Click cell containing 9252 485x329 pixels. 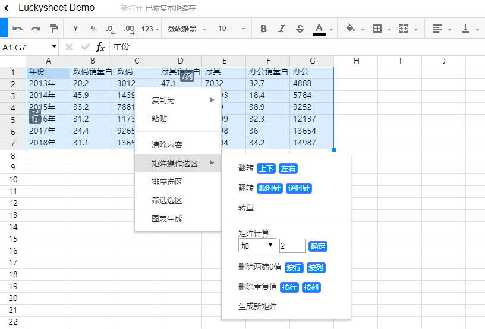311,107
